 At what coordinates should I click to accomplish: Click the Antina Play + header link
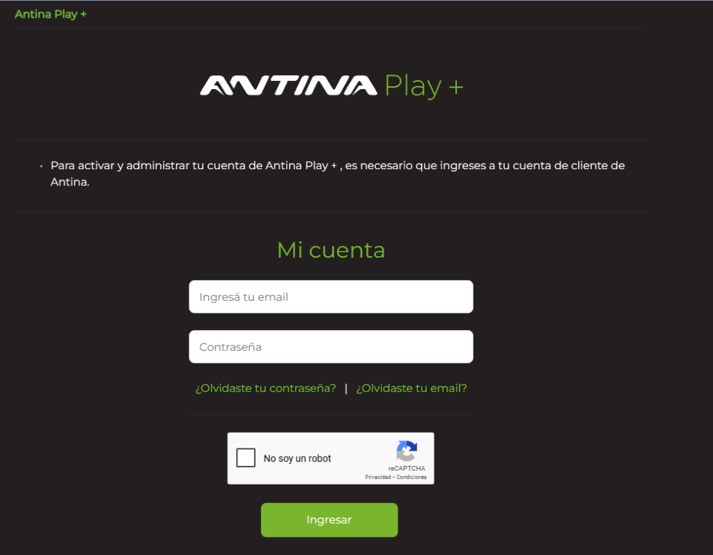coord(50,14)
